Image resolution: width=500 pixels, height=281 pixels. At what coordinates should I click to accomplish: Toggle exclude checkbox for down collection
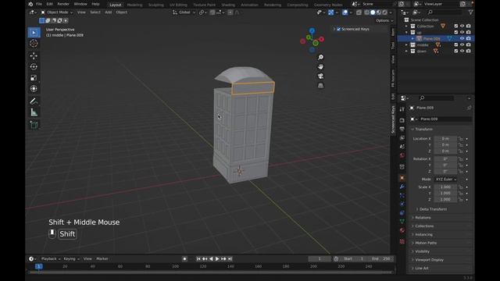coord(456,51)
